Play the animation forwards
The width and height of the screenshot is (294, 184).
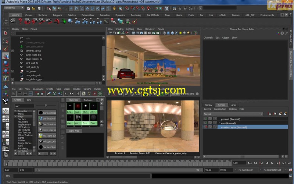pos(272,163)
